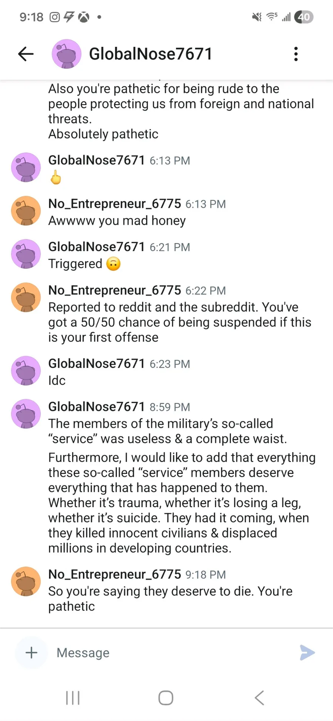Screen dimensions: 333x721
Task: Tap the middle finger emoji message
Action: pos(56,178)
